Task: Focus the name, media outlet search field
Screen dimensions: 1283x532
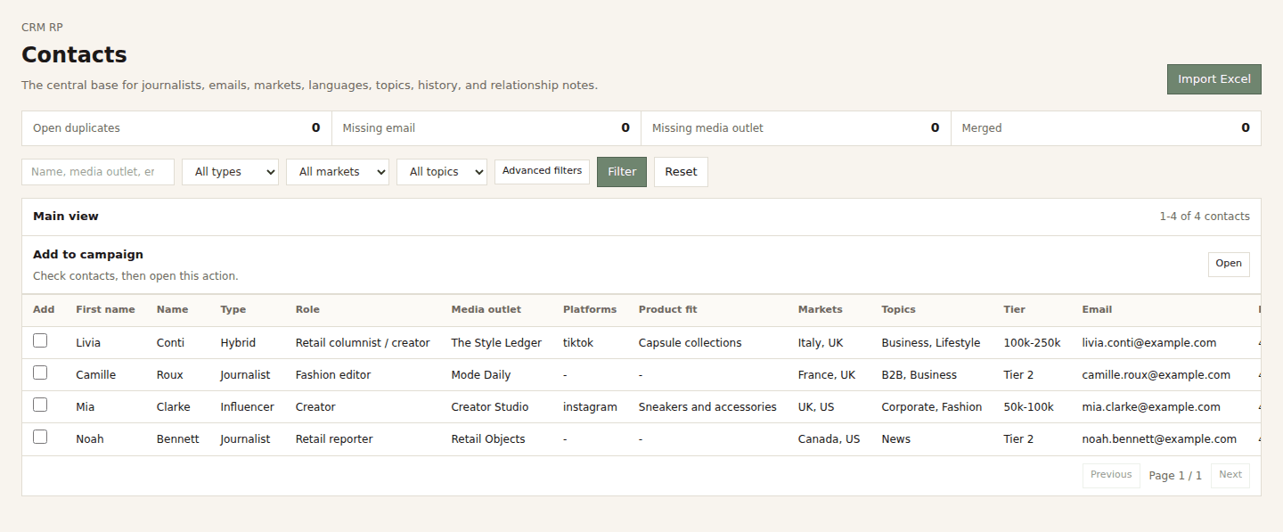Action: coord(98,172)
